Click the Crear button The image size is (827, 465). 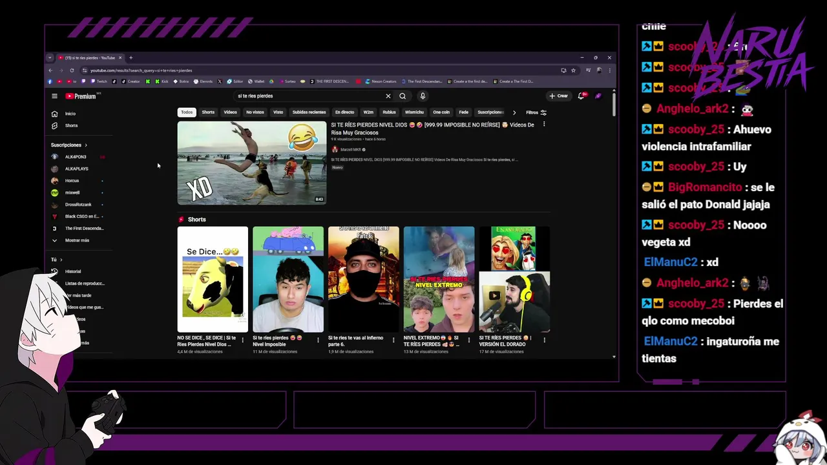pyautogui.click(x=558, y=96)
